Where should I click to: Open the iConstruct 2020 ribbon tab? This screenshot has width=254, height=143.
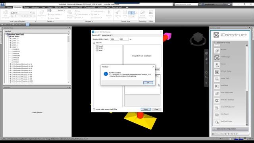(76, 7)
